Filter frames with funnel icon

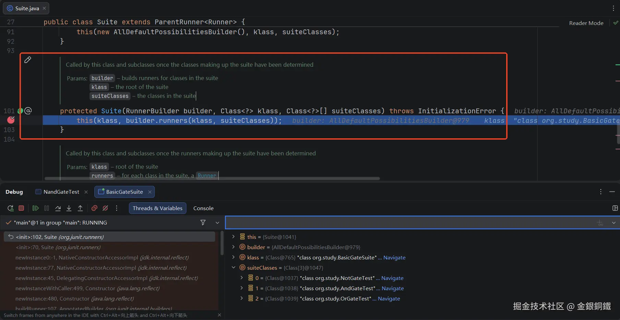[203, 222]
